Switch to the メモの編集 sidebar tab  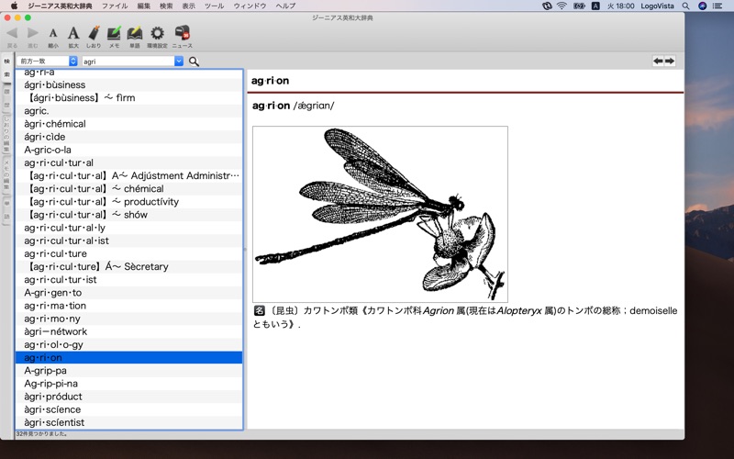(7, 174)
